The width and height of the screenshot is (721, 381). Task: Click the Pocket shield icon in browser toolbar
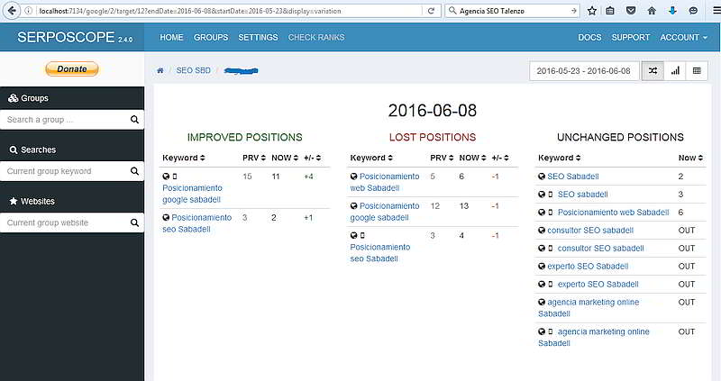[x=631, y=11]
